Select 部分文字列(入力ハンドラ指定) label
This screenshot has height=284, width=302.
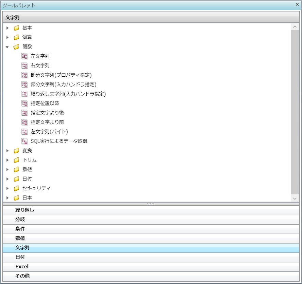click(x=63, y=84)
